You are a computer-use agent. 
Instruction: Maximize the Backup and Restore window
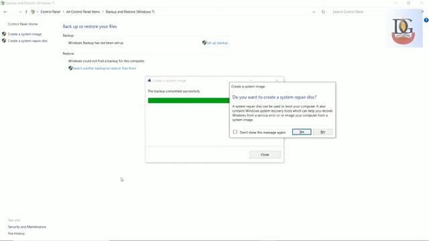408,3
